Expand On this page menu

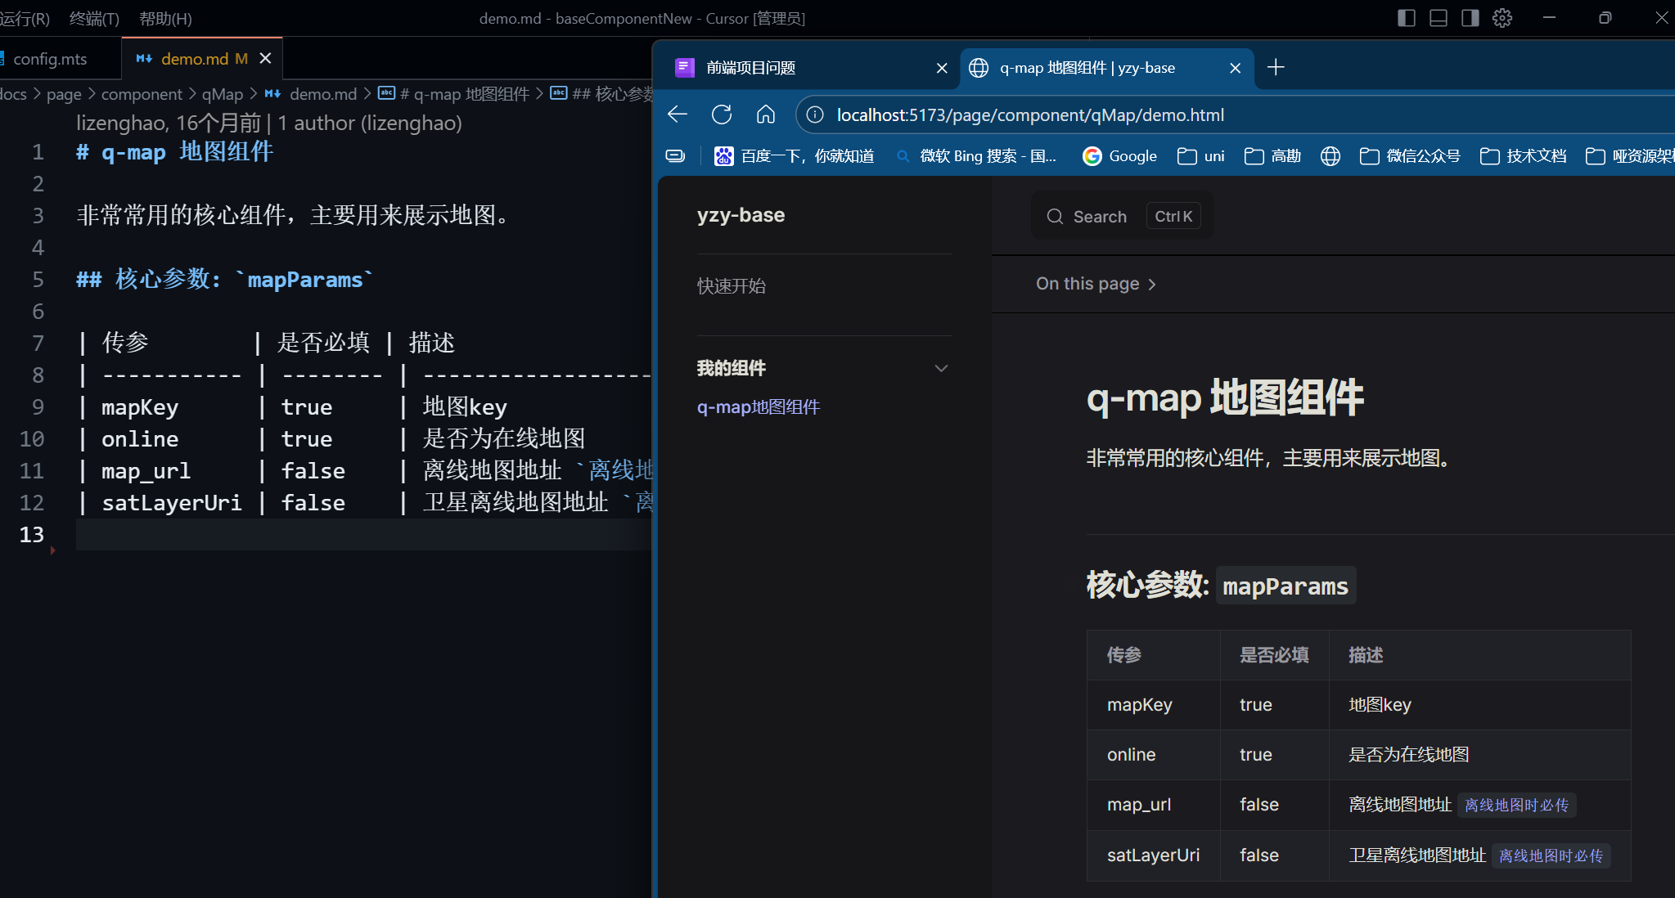pyautogui.click(x=1096, y=284)
